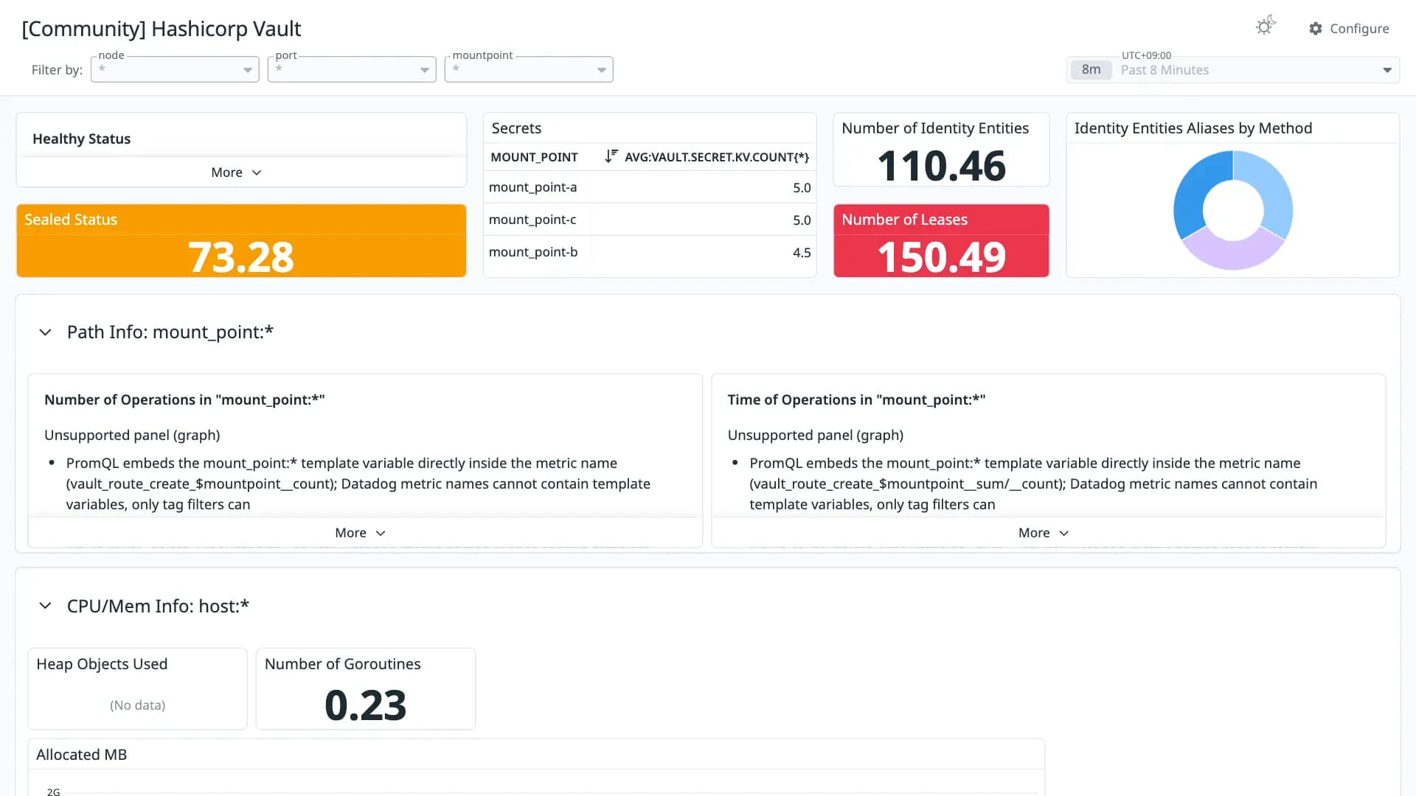Click the Number of Goroutines value 0.23
The image size is (1416, 796).
(366, 705)
